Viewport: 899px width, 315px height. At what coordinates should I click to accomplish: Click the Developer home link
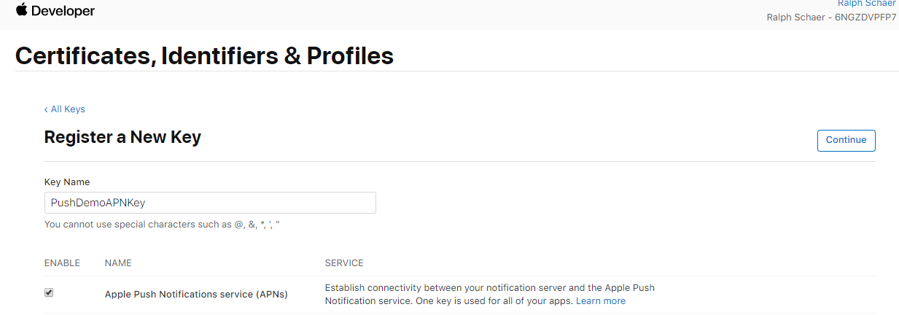point(63,12)
